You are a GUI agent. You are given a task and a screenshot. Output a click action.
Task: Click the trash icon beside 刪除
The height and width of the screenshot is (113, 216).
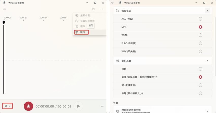[x=77, y=26]
